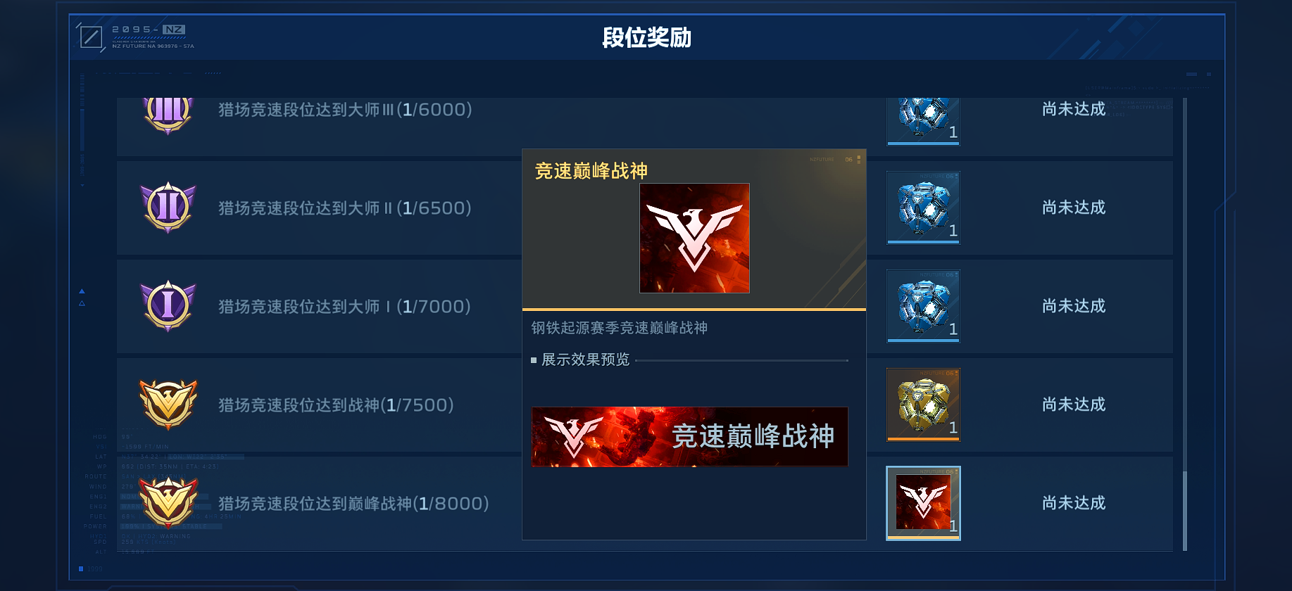Click the blue crate reward for 大师 III
Image resolution: width=1292 pixels, height=591 pixels.
pos(923,121)
